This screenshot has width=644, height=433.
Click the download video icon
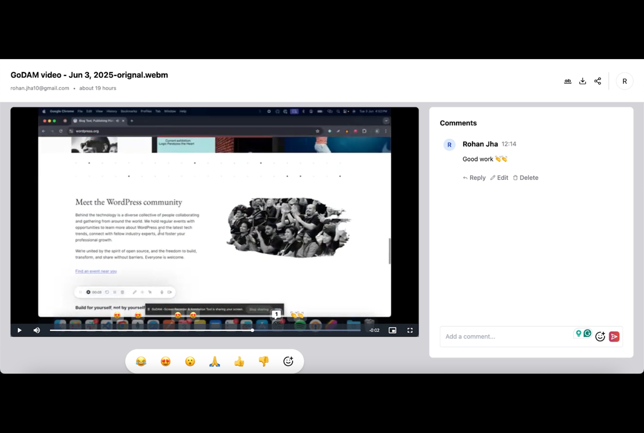(583, 81)
